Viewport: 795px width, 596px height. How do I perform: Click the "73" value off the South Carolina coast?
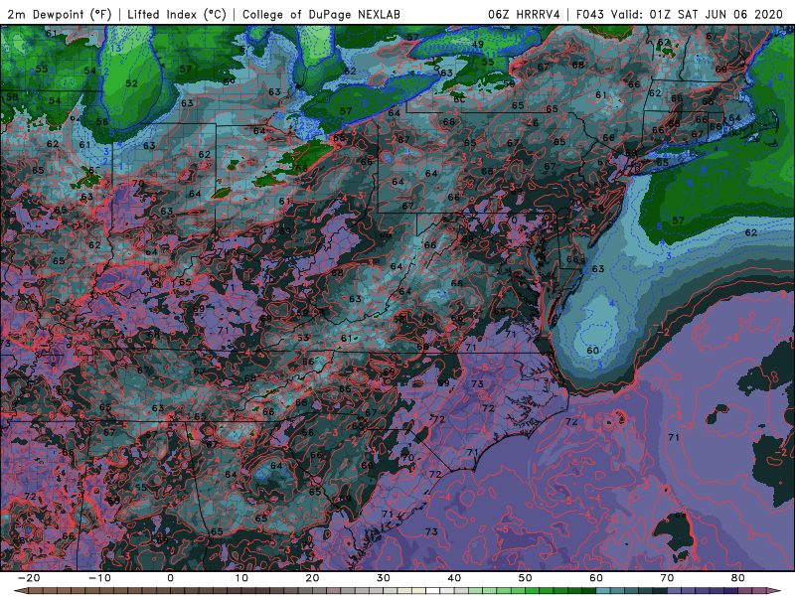[431, 531]
